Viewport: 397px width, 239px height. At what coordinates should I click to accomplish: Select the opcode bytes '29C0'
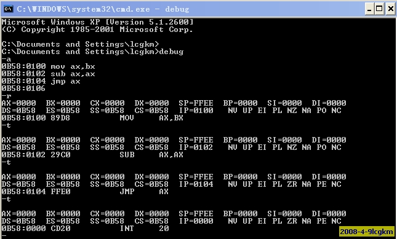click(60, 155)
